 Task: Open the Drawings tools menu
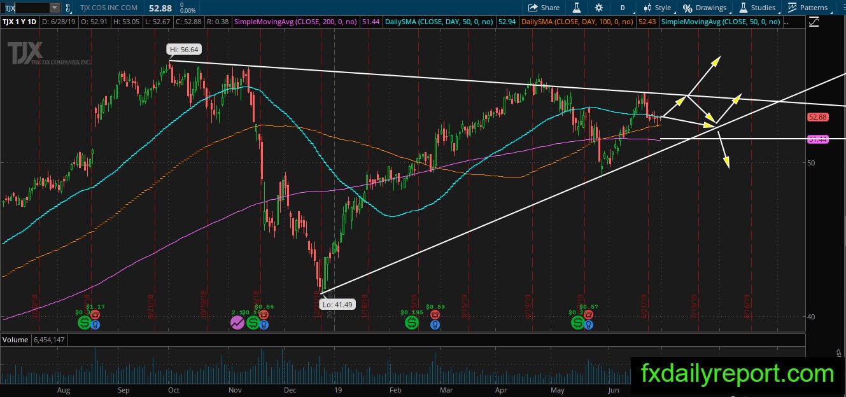click(x=705, y=8)
